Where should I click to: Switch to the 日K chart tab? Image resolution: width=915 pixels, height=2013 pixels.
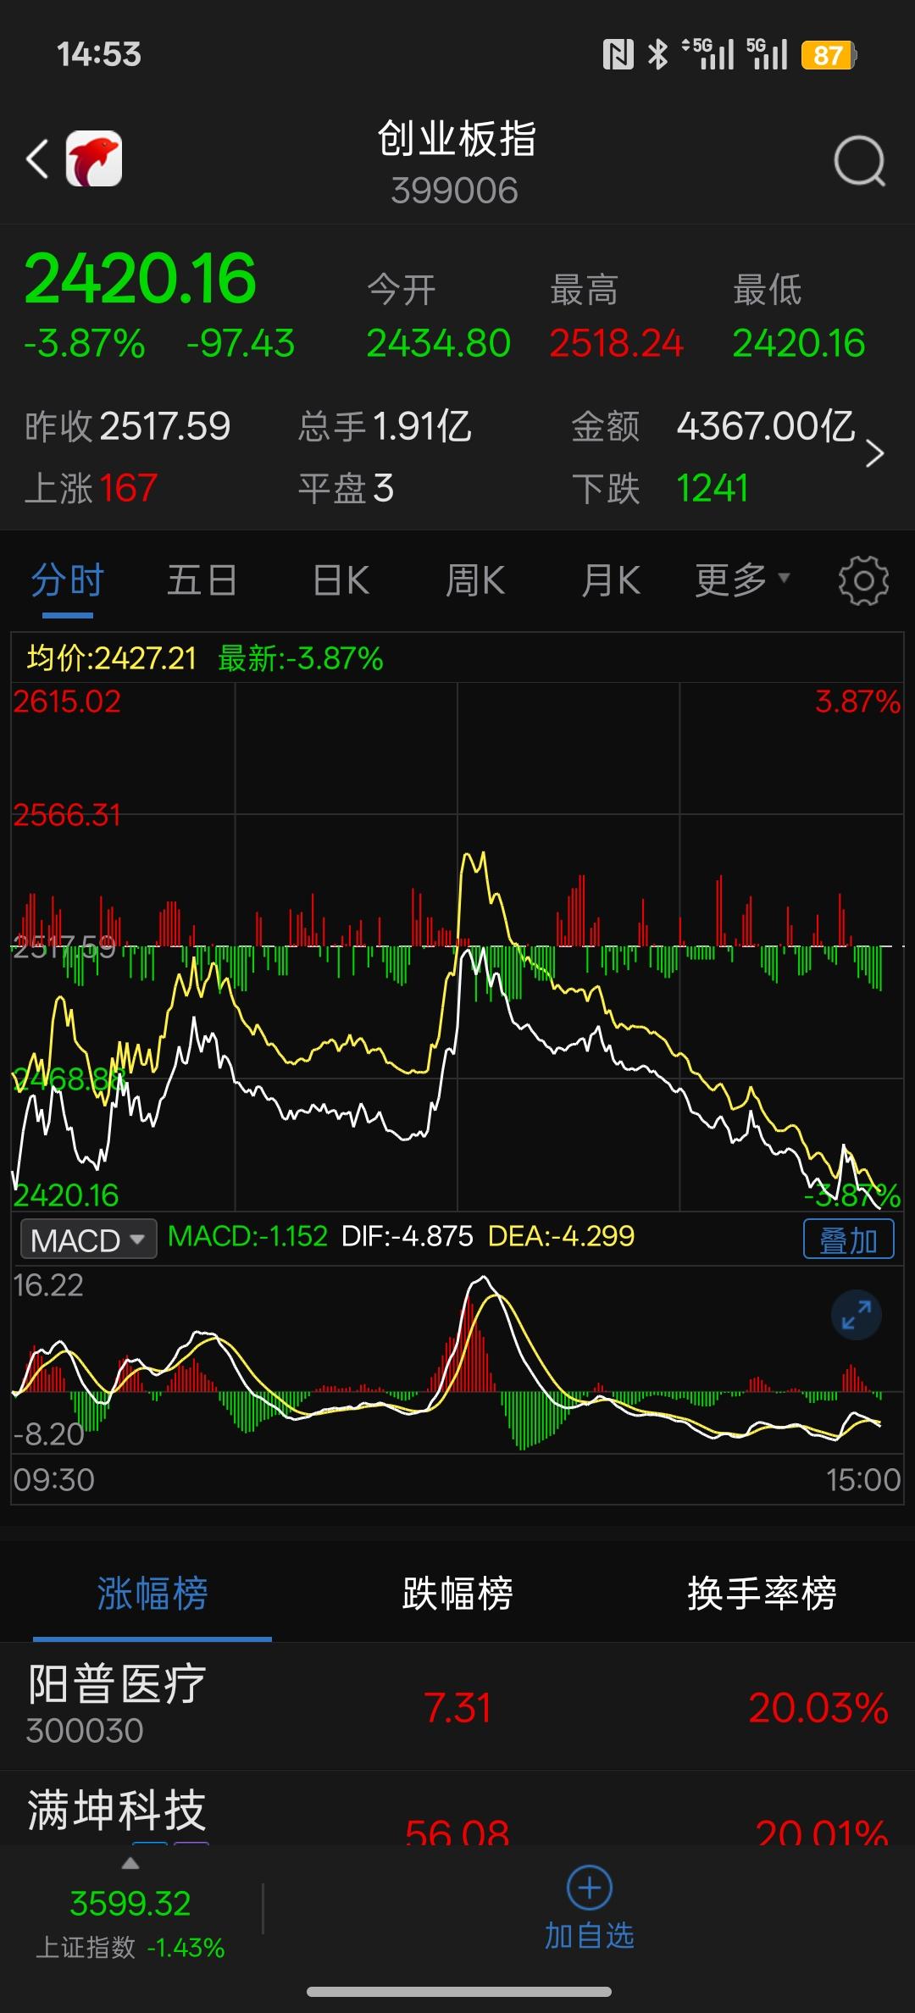341,580
